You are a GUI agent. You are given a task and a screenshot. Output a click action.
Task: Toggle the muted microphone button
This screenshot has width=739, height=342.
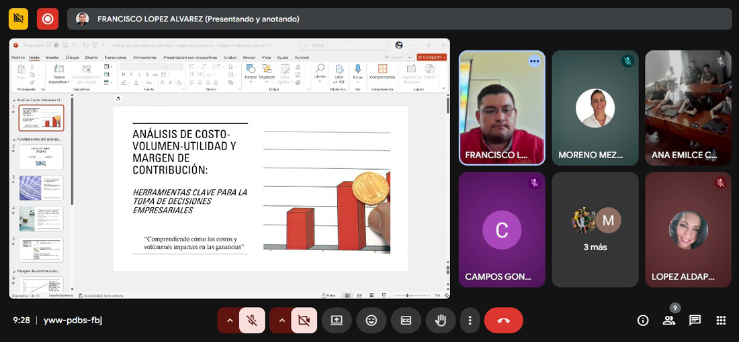pyautogui.click(x=252, y=321)
